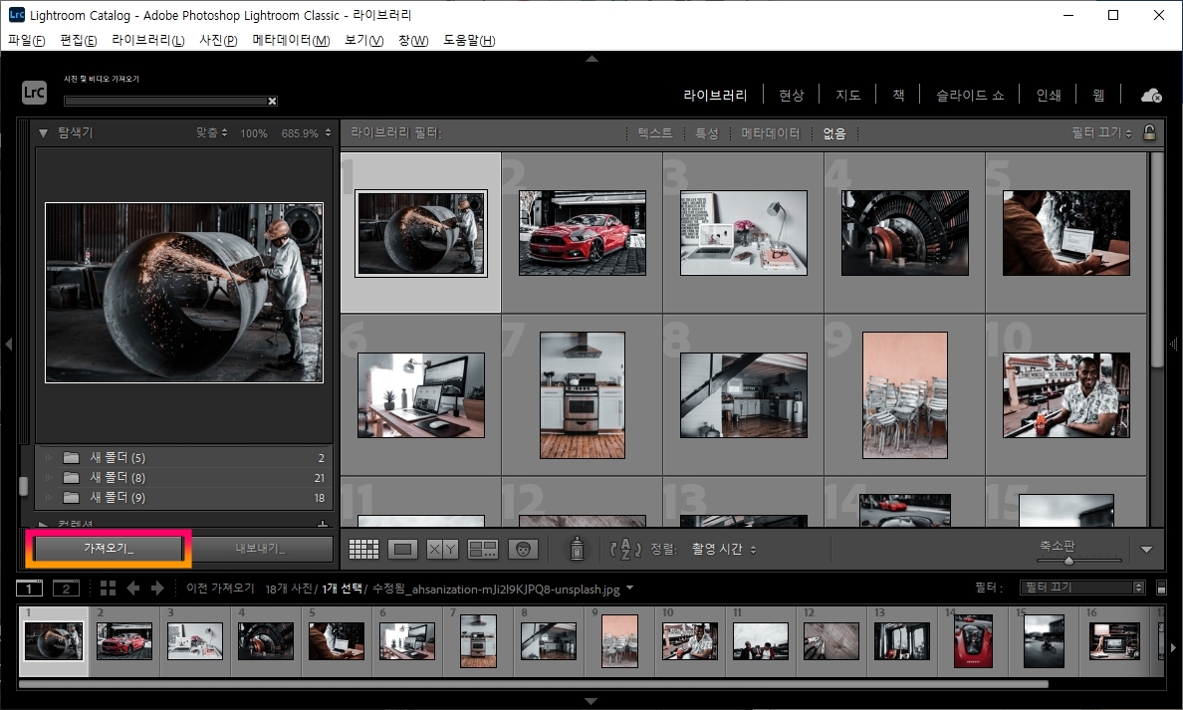This screenshot has width=1183, height=710.
Task: Switch to 책 Book module
Action: [x=898, y=95]
